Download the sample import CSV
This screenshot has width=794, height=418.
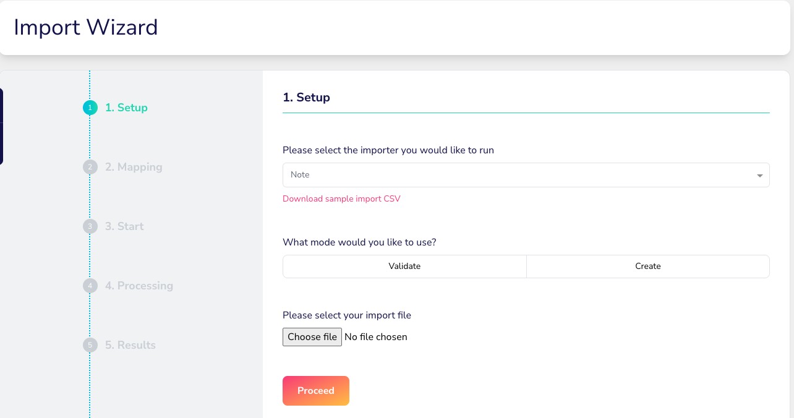[341, 198]
